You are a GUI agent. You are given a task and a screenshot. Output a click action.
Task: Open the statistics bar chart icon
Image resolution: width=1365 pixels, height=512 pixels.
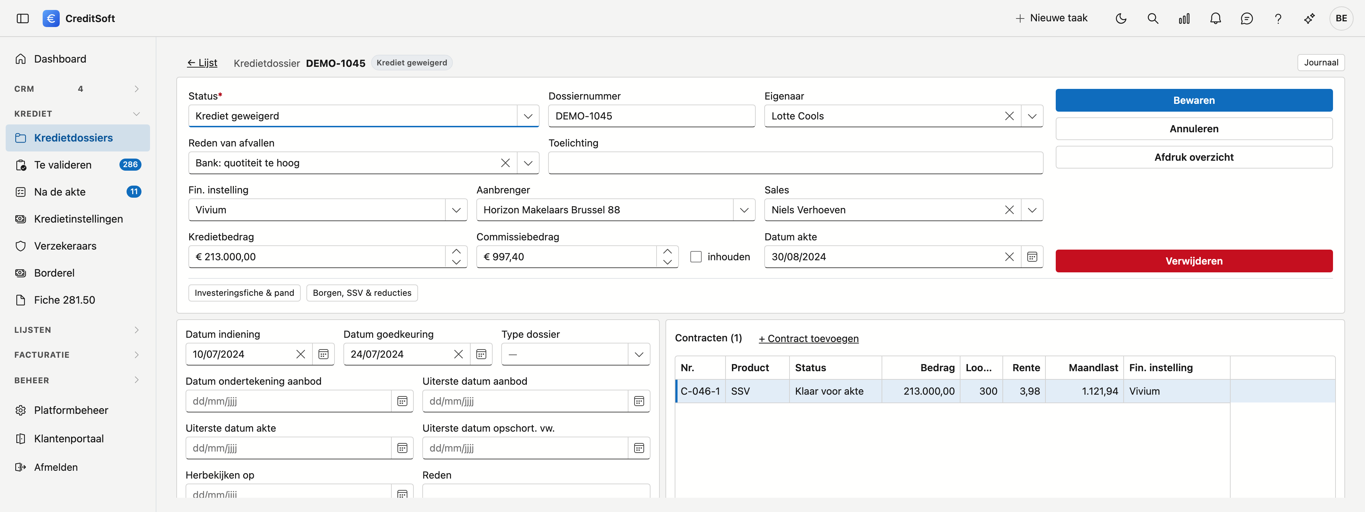1184,18
